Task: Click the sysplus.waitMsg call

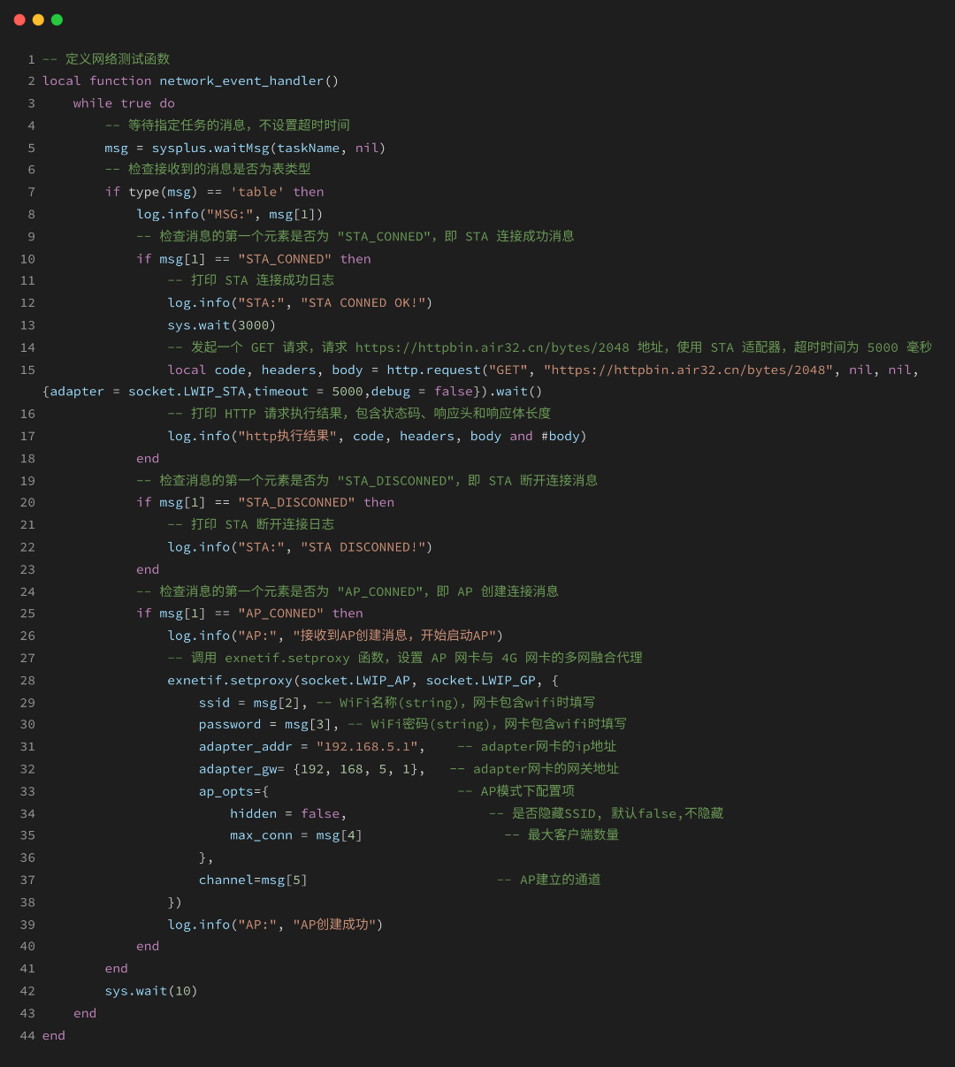Action: click(210, 148)
